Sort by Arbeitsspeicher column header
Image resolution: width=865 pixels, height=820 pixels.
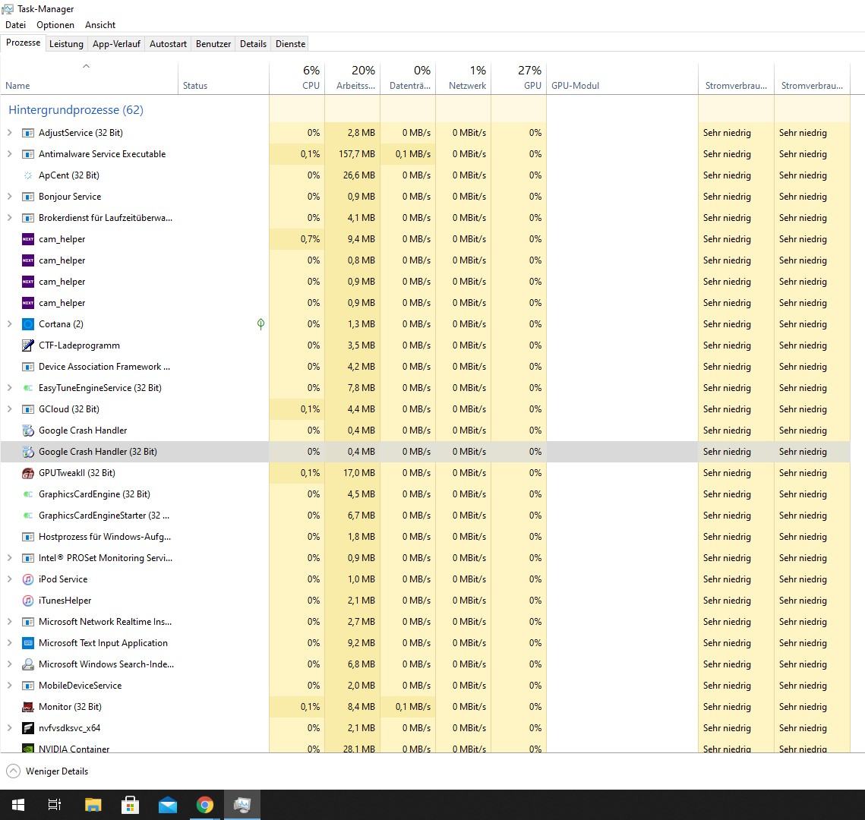[352, 79]
